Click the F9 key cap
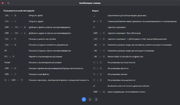Image resolution: width=180 pixels, height=105 pixels. [6, 51]
